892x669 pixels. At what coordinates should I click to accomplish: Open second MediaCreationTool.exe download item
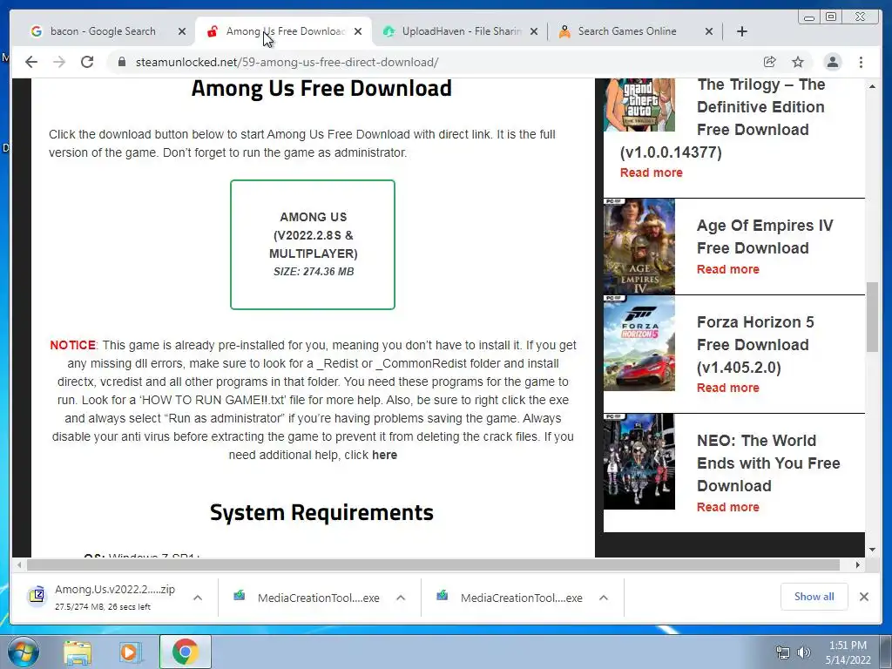(x=522, y=598)
